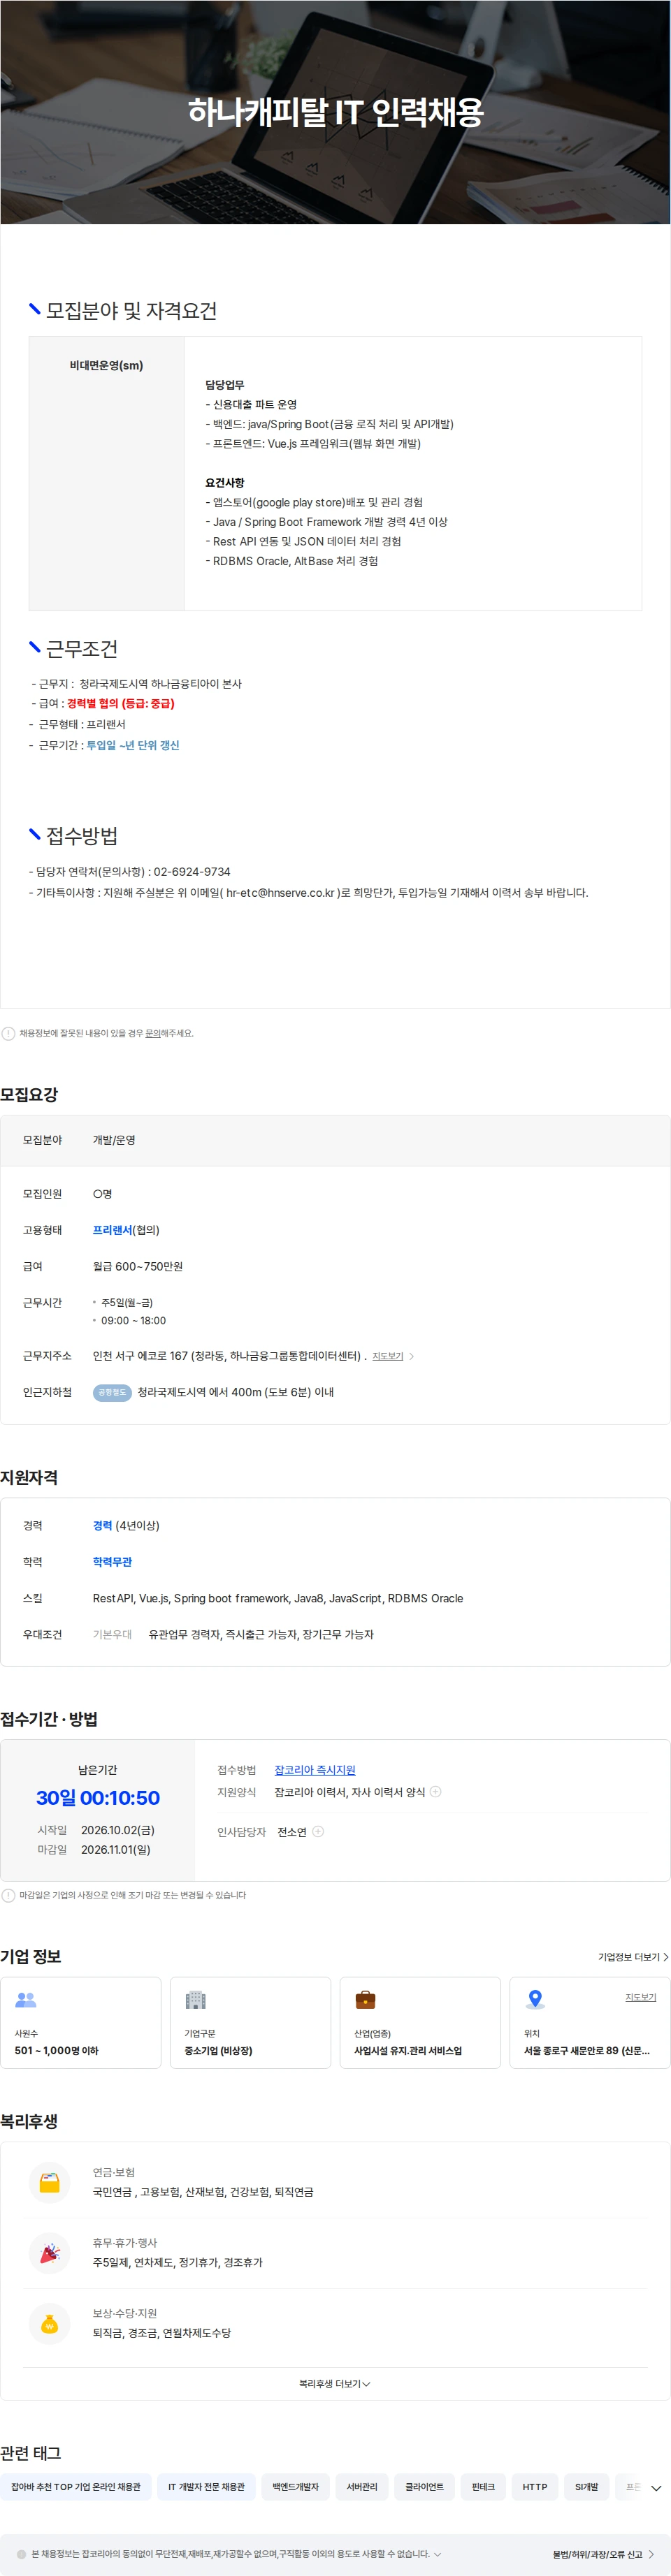Click the briefcase icon in the 산업(업종) card

click(x=366, y=2000)
